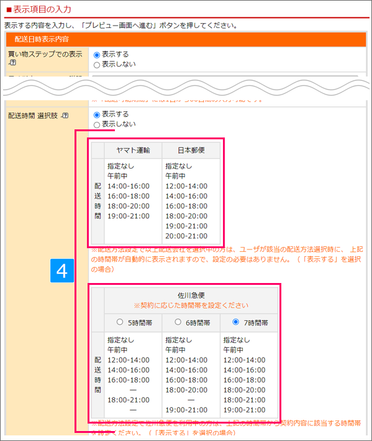The image size is (372, 441).
Task: Select 表示する for 買い物ステップでの表示
Action: pyautogui.click(x=97, y=55)
